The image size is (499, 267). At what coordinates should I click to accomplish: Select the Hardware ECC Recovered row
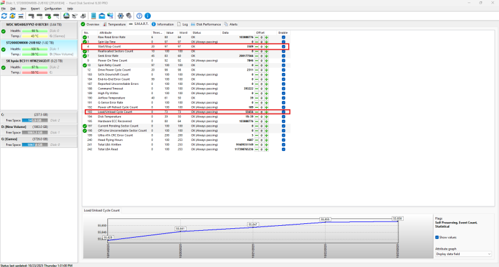pos(185,121)
